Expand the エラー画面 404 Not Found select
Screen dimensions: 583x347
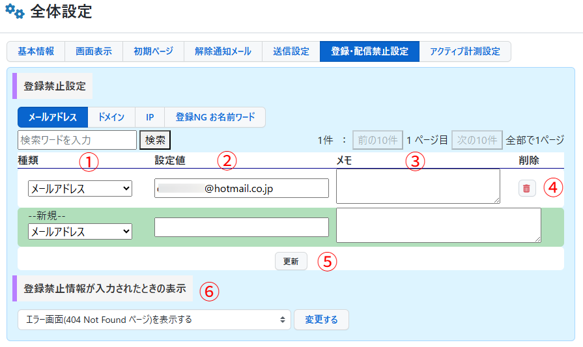pos(154,320)
